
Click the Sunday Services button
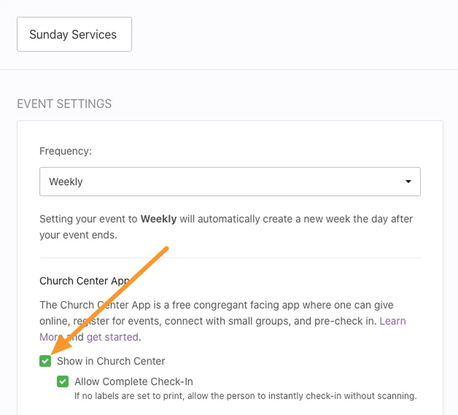[74, 34]
